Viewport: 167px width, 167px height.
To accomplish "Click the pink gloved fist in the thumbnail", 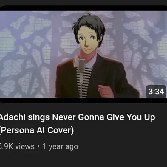I will pyautogui.click(x=106, y=91).
